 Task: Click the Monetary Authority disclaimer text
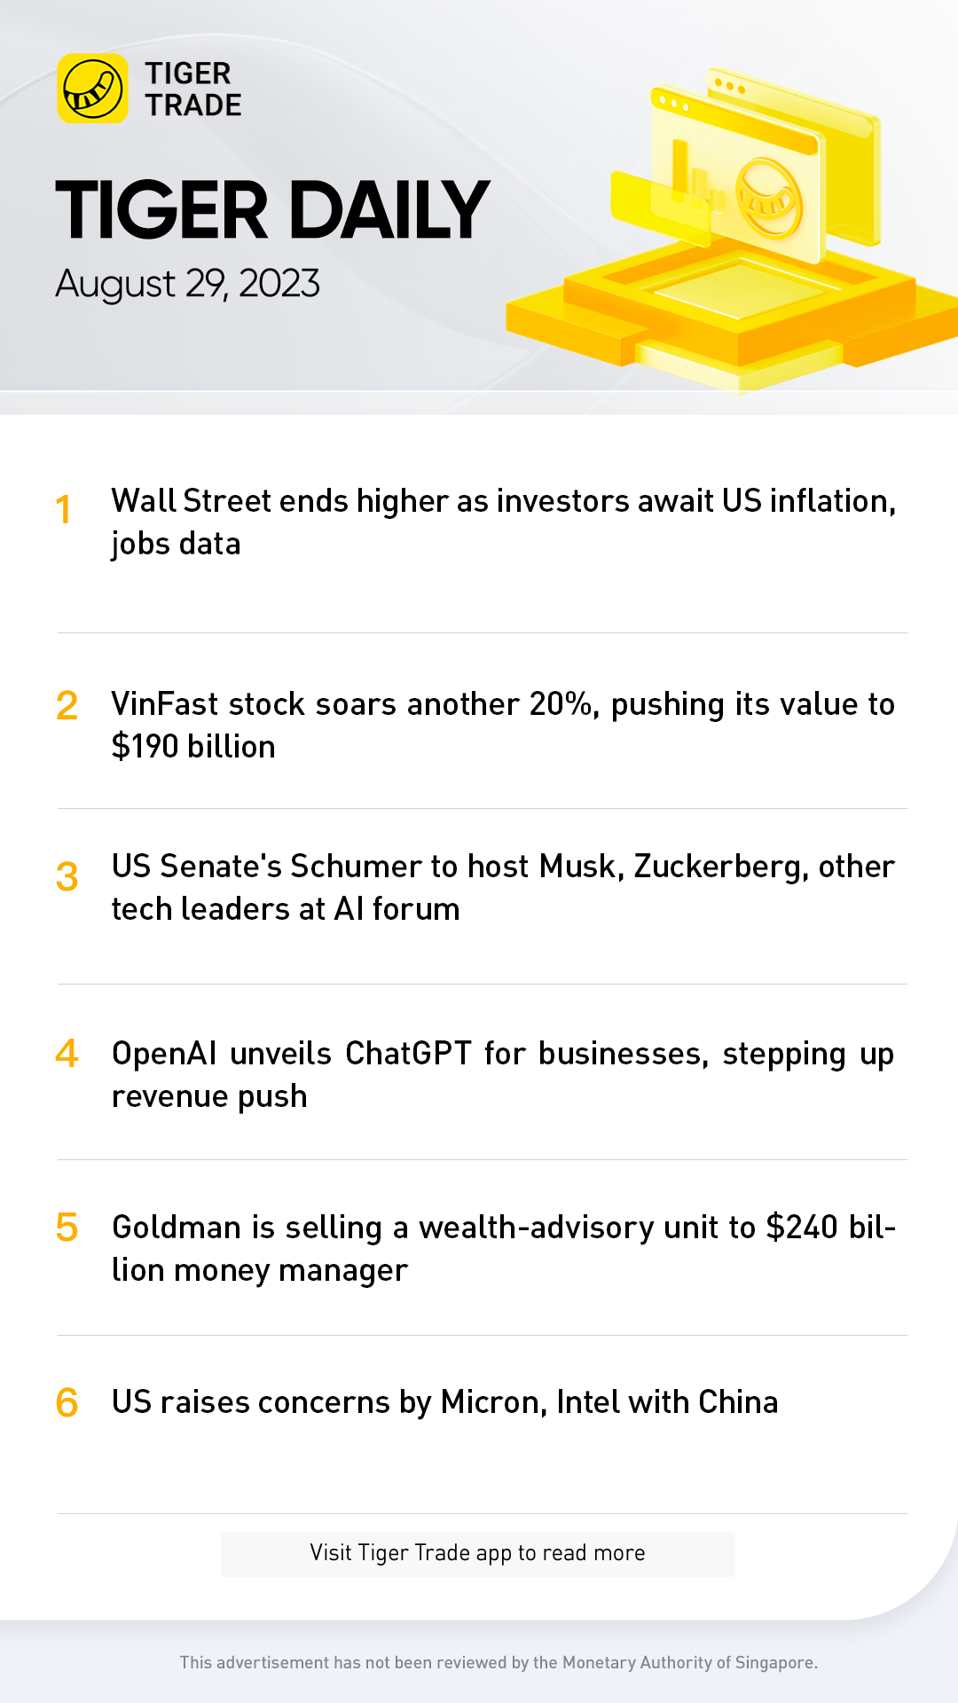[x=499, y=1662]
